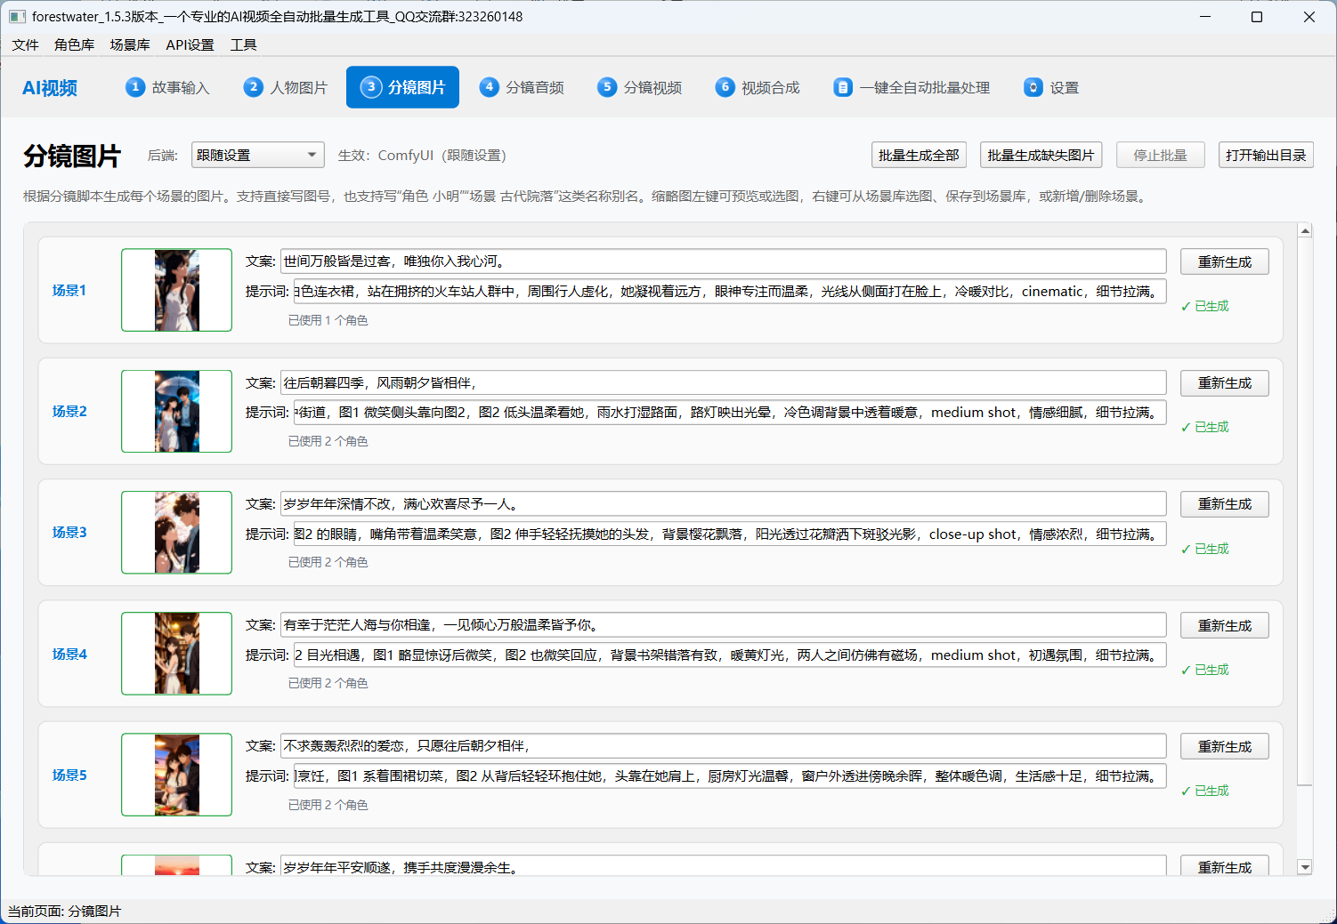
Task: Click the 场景3 文案 text field
Action: coord(723,504)
